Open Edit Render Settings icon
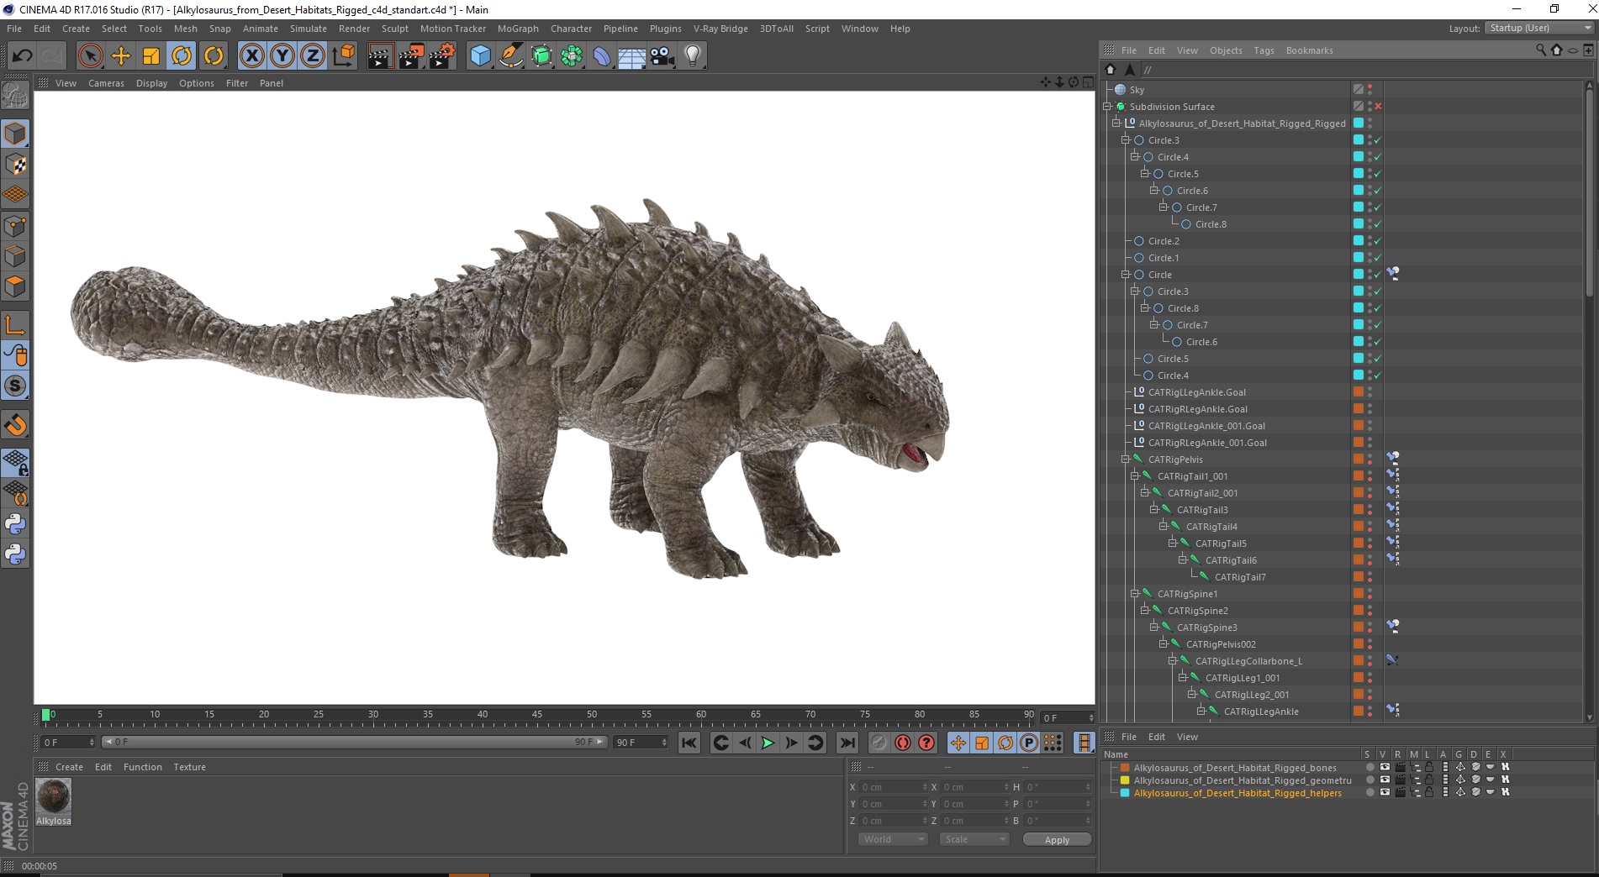This screenshot has width=1599, height=877. click(x=442, y=56)
